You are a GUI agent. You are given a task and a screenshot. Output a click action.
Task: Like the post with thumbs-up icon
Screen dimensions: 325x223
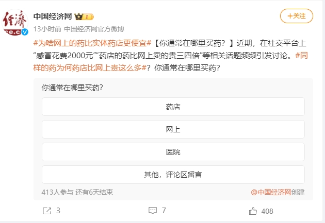pos(253,211)
